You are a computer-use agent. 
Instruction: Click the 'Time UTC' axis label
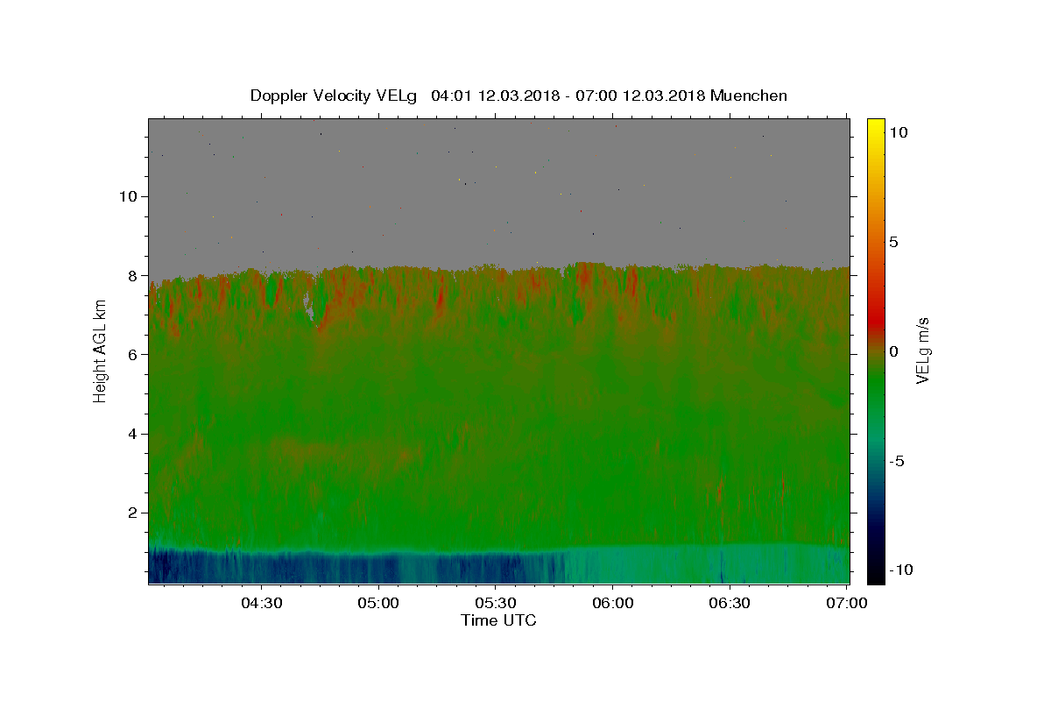coord(498,620)
